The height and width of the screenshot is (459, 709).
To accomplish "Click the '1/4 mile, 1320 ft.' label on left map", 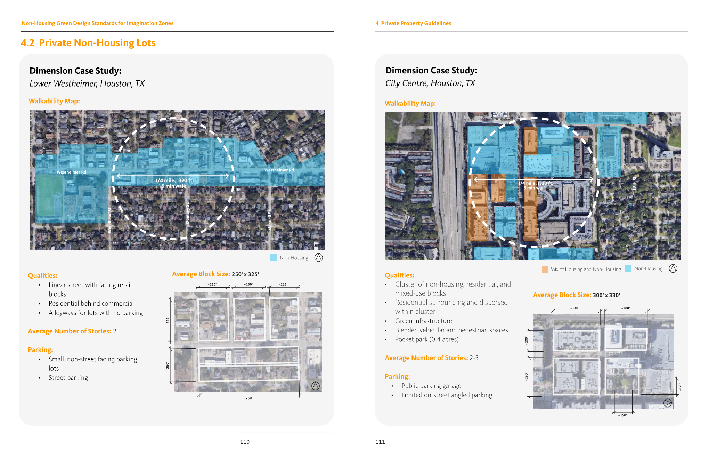I will click(x=174, y=180).
